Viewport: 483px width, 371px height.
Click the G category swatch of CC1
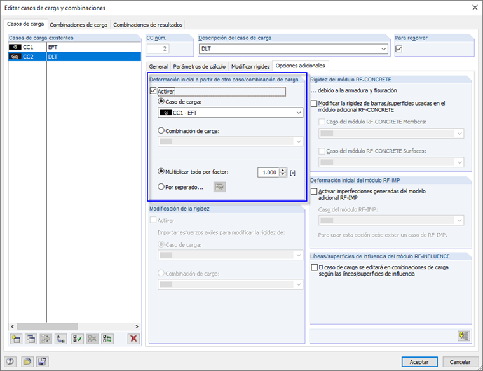(15, 47)
